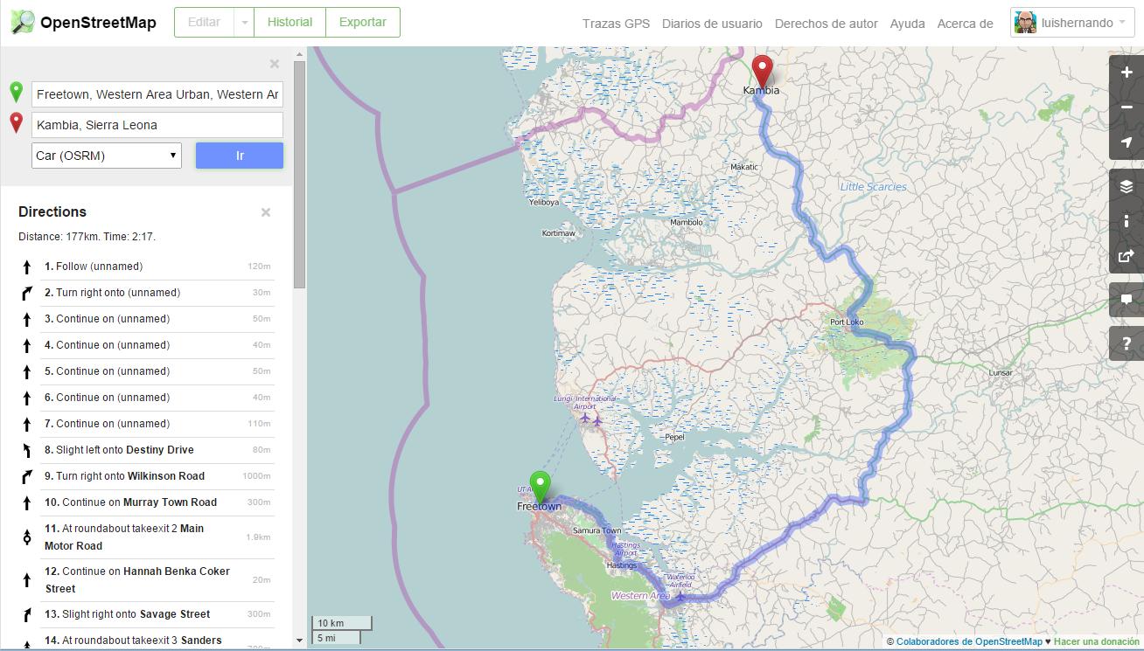Image resolution: width=1144 pixels, height=651 pixels.
Task: Select step 2 Turn right onto (unnamed)
Action: coord(146,293)
